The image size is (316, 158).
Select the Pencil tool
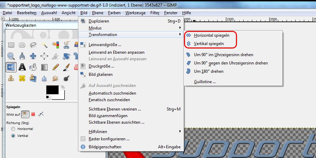(55, 67)
